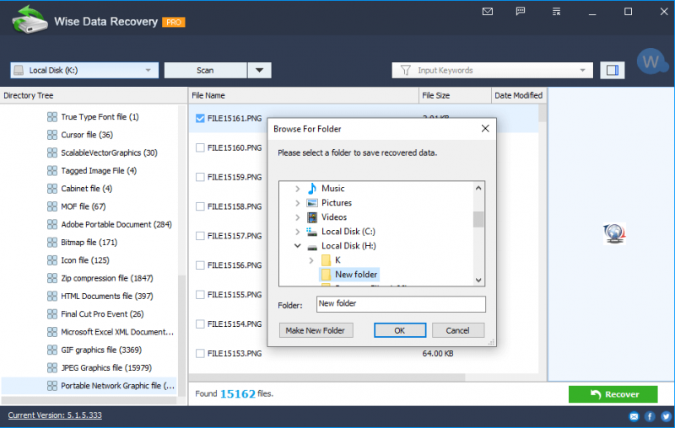Open the Input Keywords dropdown arrow
This screenshot has height=428, width=675.
click(582, 70)
